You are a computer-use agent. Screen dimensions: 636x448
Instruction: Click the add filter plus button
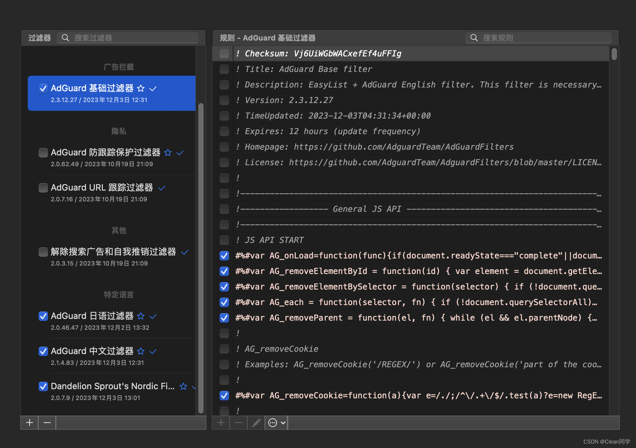click(x=30, y=423)
